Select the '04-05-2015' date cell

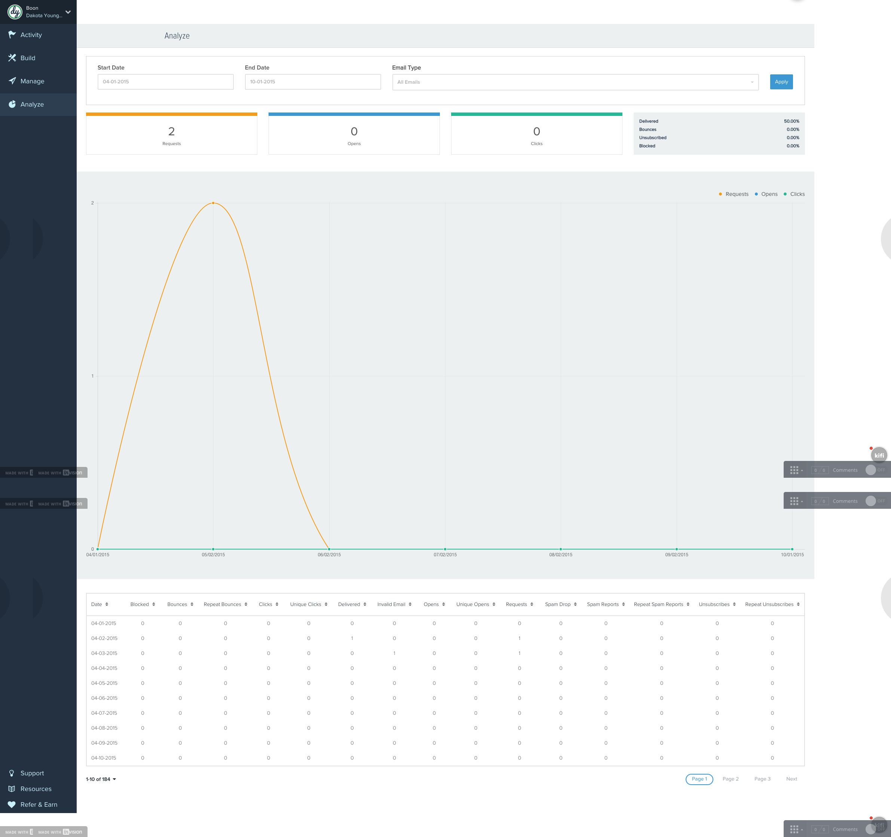pyautogui.click(x=104, y=683)
